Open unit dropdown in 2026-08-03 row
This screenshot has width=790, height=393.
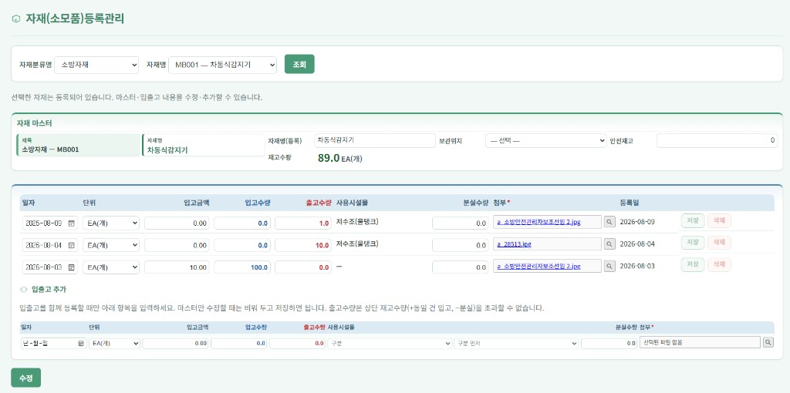click(111, 267)
